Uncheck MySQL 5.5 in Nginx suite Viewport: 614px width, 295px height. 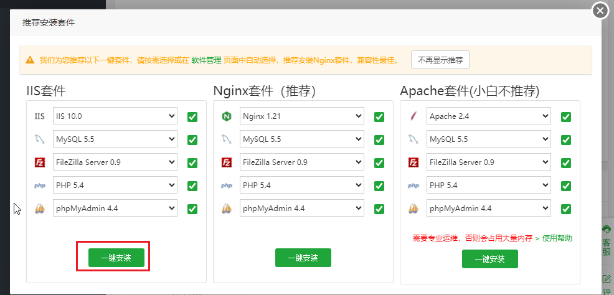[x=379, y=139]
